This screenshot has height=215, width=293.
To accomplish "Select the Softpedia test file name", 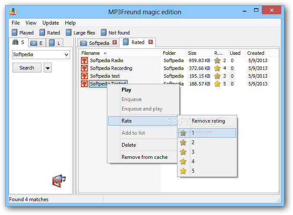I will pos(105,76).
